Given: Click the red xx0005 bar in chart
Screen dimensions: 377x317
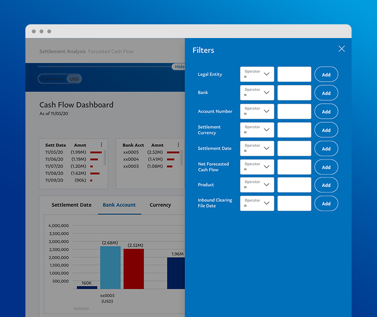Looking at the screenshot, I should point(134,268).
